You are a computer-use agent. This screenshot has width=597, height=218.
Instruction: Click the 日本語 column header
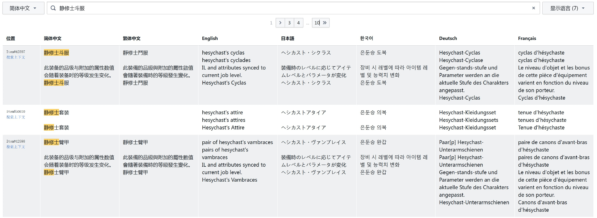click(287, 38)
